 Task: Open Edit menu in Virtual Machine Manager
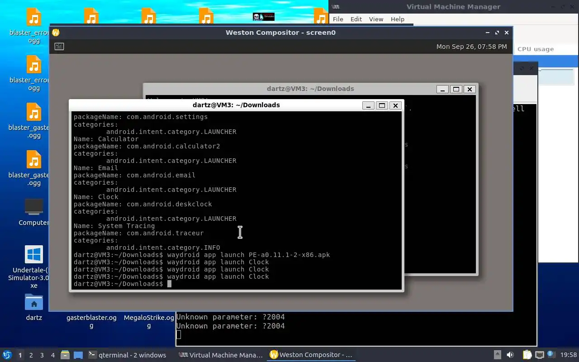pyautogui.click(x=356, y=19)
